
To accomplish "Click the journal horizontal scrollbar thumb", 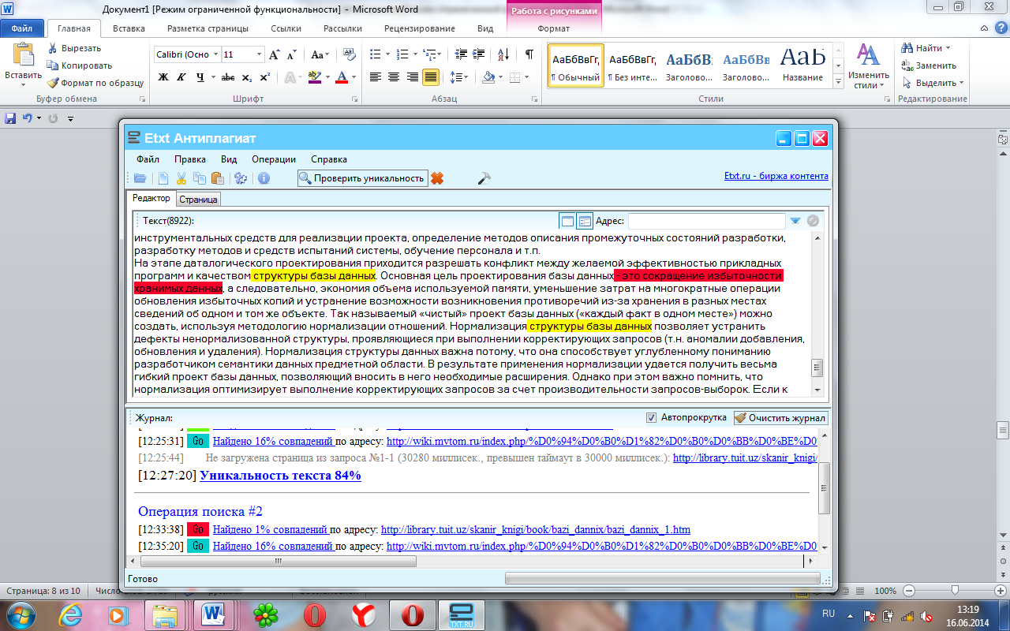I will tap(279, 561).
